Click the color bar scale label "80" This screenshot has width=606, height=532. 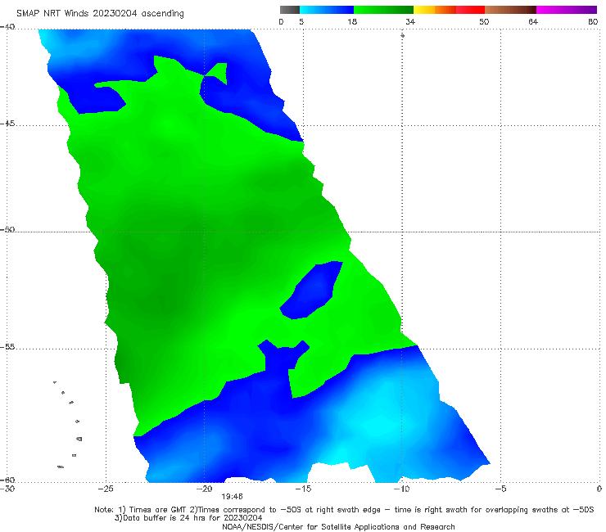pos(593,22)
